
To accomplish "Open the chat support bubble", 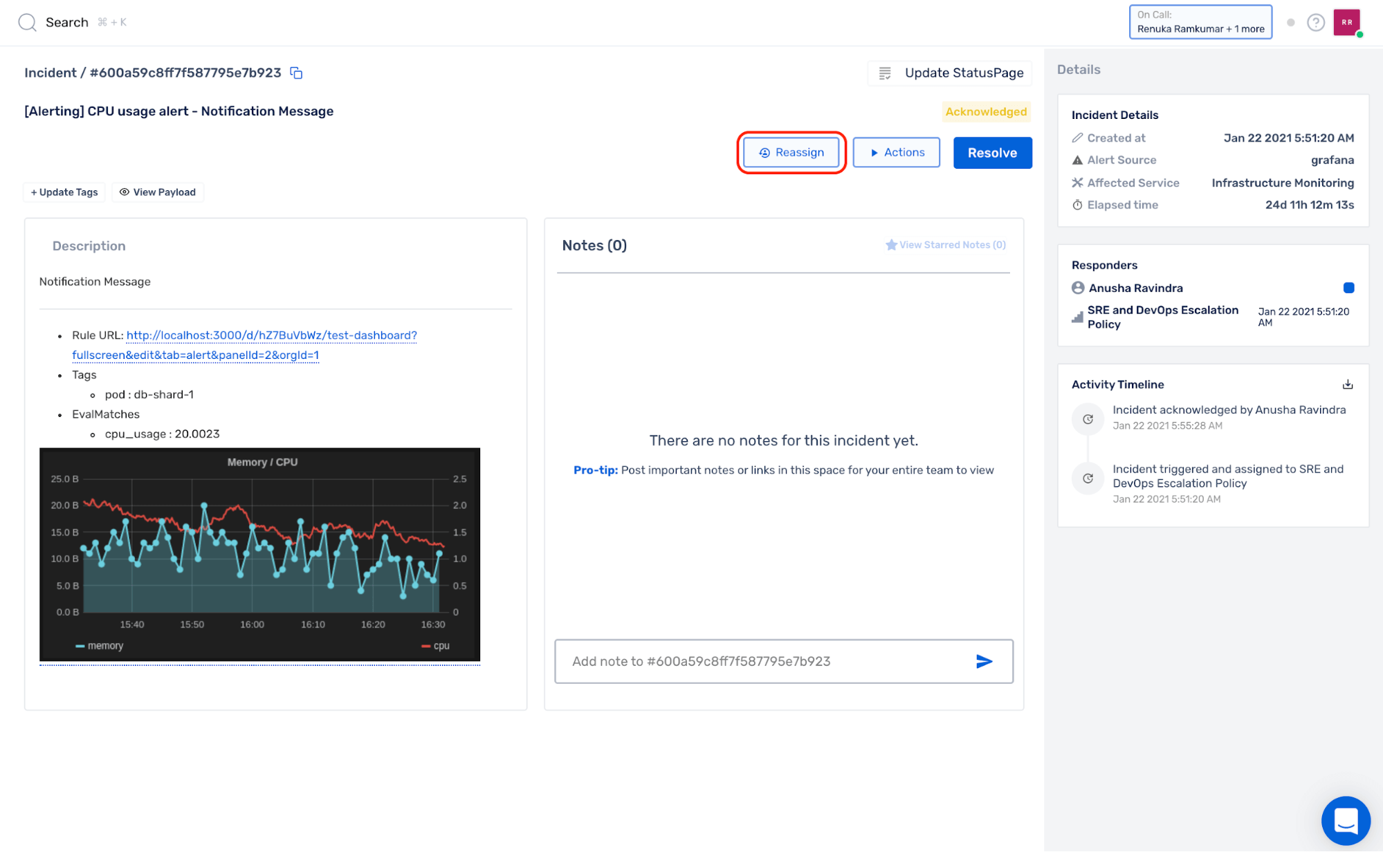I will 1345,821.
